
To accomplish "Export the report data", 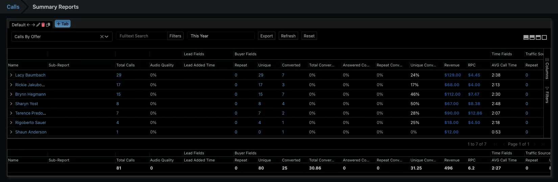I will click(266, 36).
